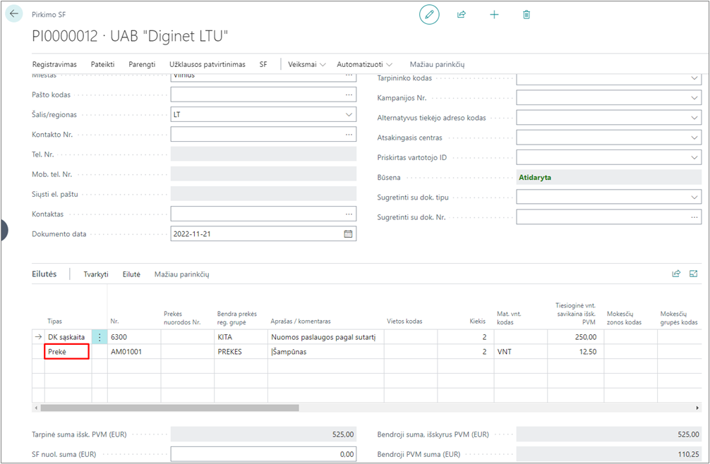Click unit cost 12,50 cell

pos(575,351)
